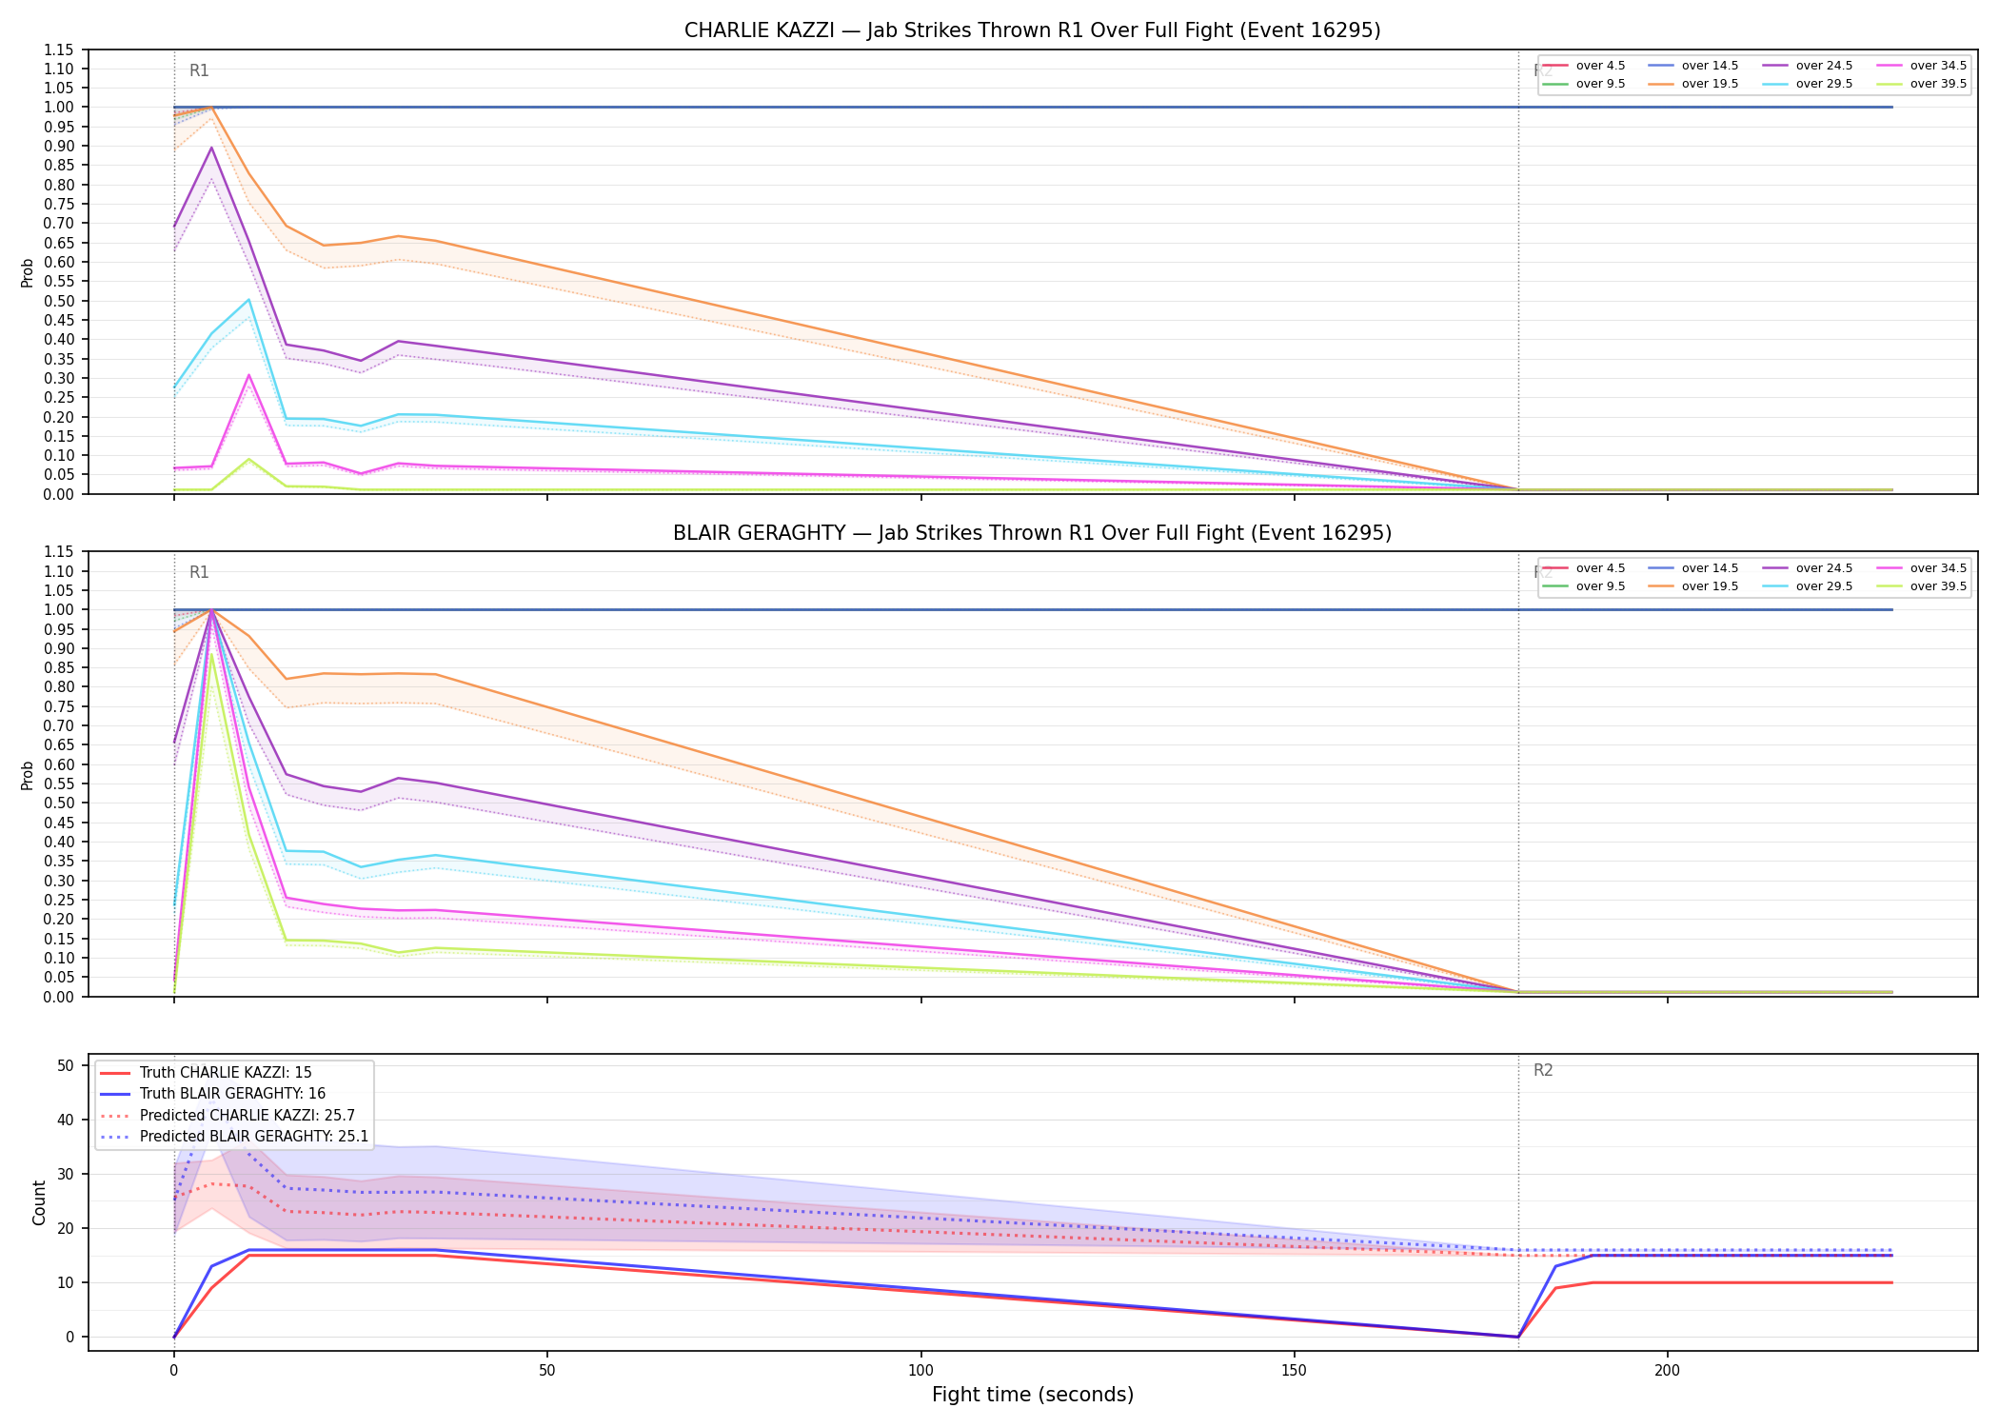Pick 'over 34.5' in Blair Geraghty chart legend
The width and height of the screenshot is (1999, 1428).
[x=1922, y=568]
